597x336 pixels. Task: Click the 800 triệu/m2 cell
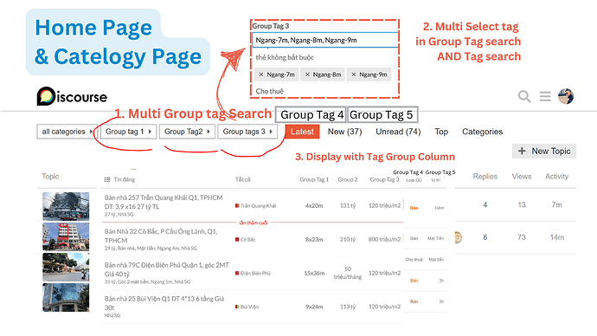[384, 240]
